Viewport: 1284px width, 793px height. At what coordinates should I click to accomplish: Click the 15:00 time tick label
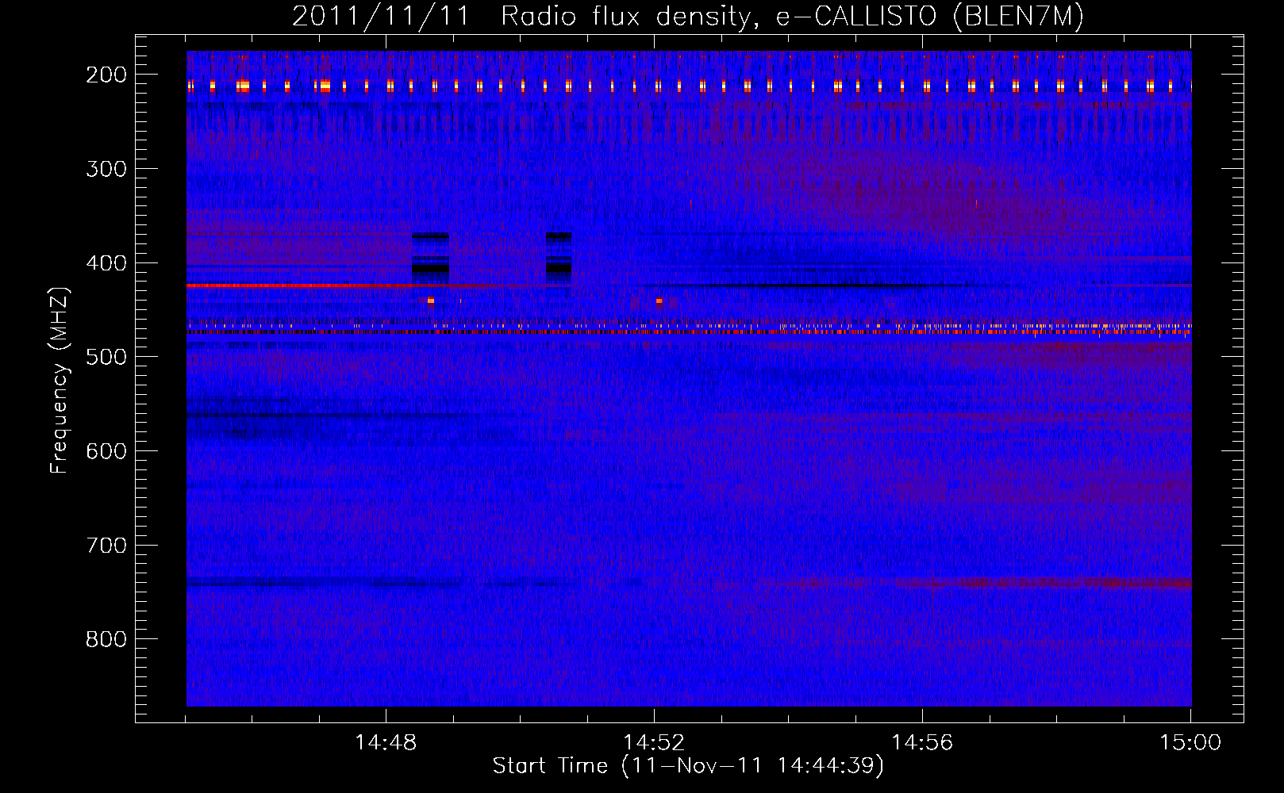tap(1190, 743)
